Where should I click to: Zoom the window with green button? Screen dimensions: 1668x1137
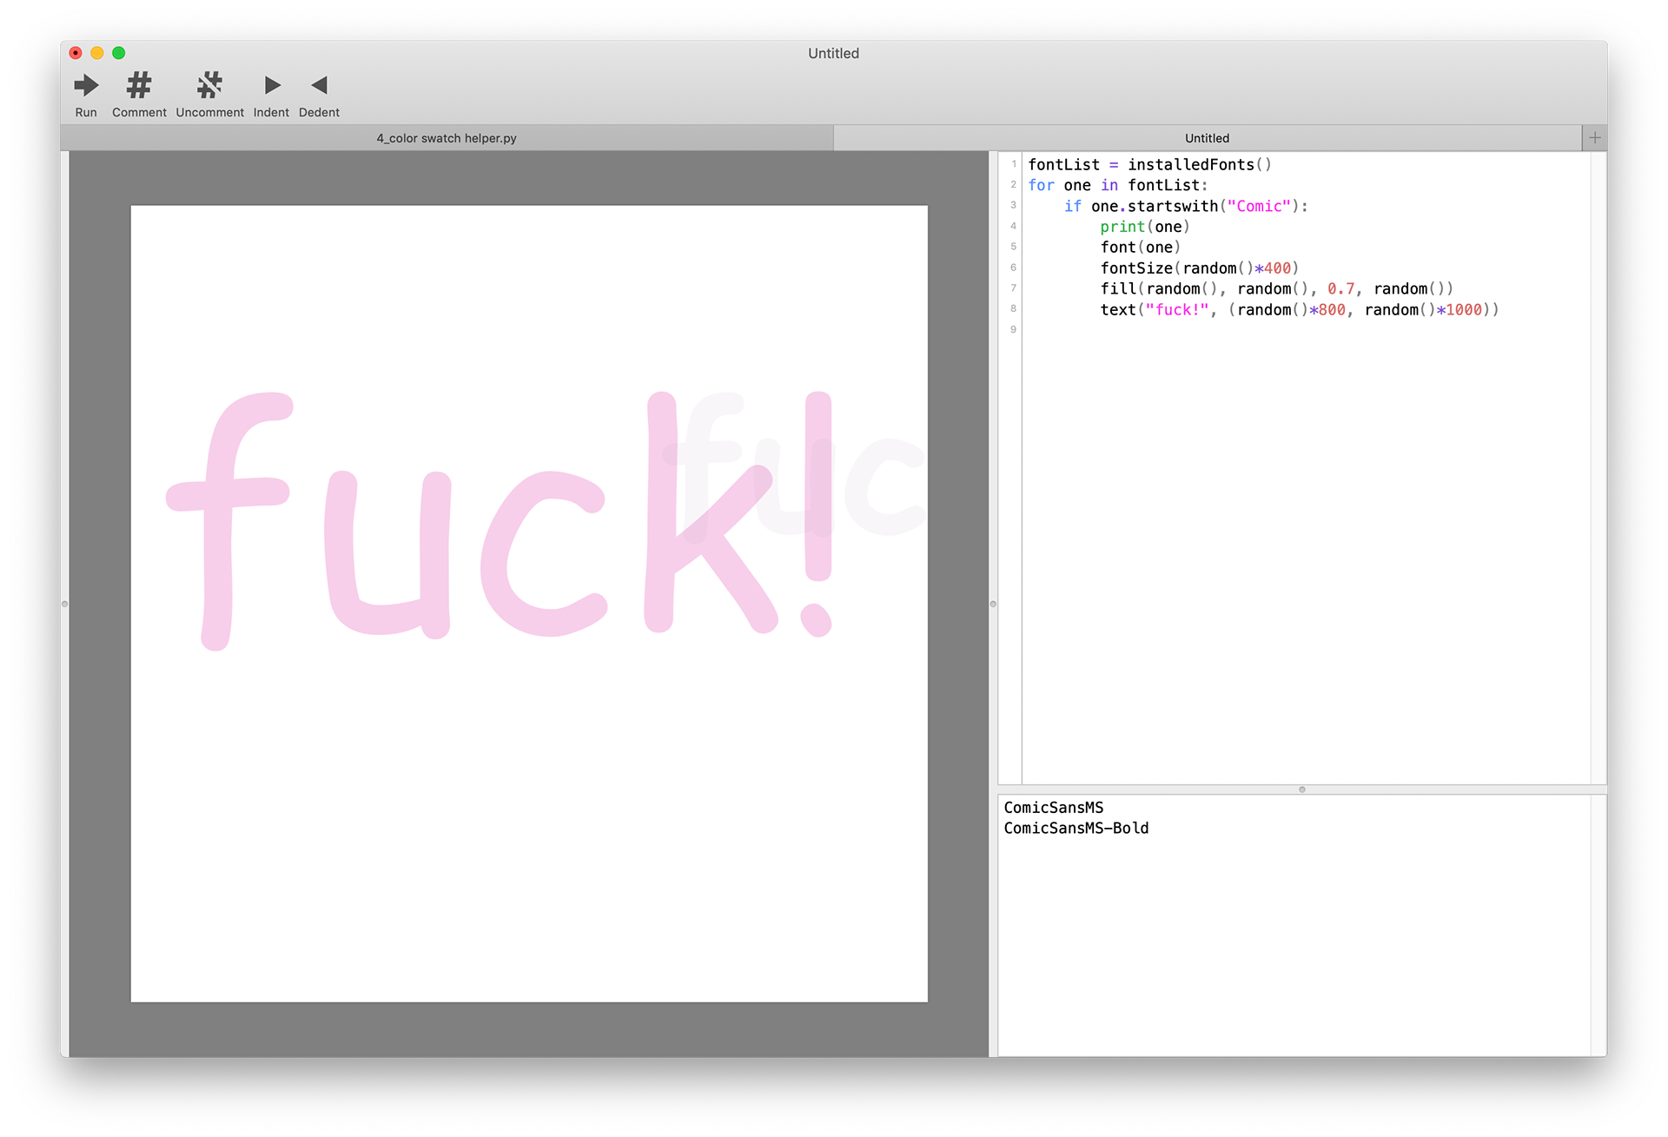[119, 53]
